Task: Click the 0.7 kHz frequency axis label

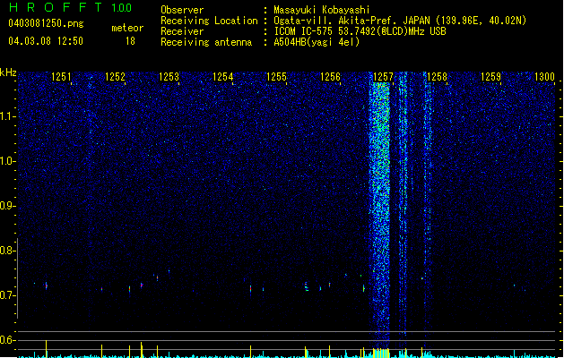Action: (x=7, y=295)
